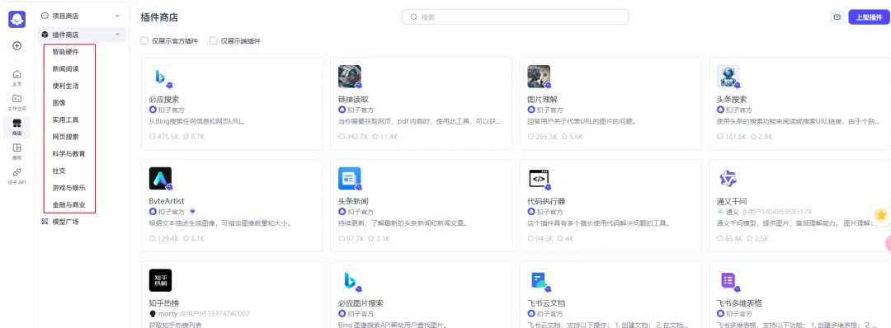Image resolution: width=891 pixels, height=328 pixels.
Task: Click the star favorite icon on 必应搜索 card
Action: click(x=186, y=137)
